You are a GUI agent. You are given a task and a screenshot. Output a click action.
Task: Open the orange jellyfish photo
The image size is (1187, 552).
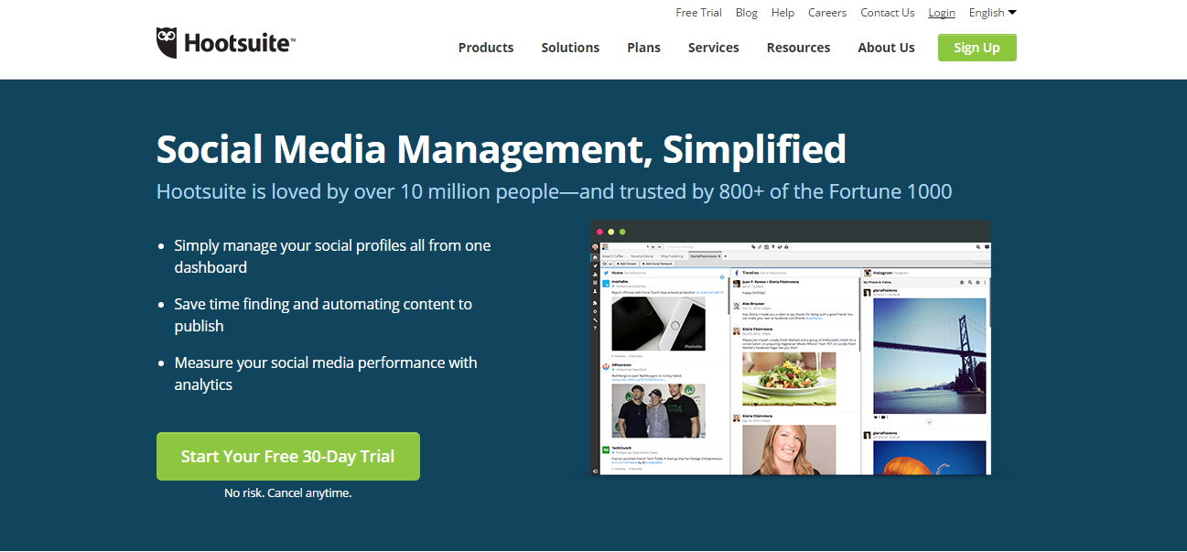[930, 458]
